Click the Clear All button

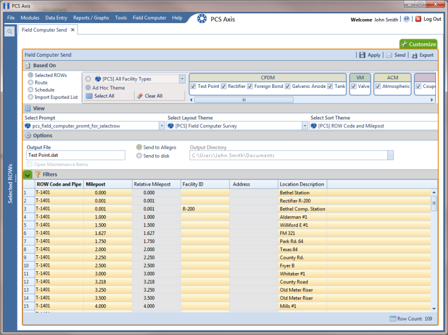coord(160,96)
